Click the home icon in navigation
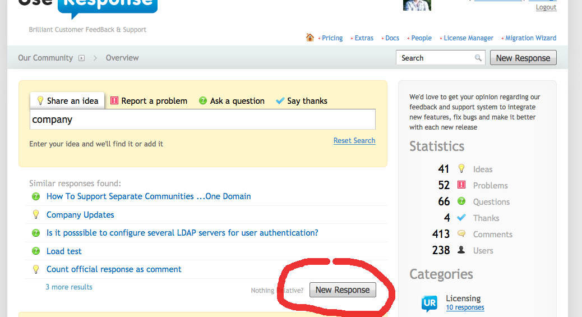 [310, 38]
